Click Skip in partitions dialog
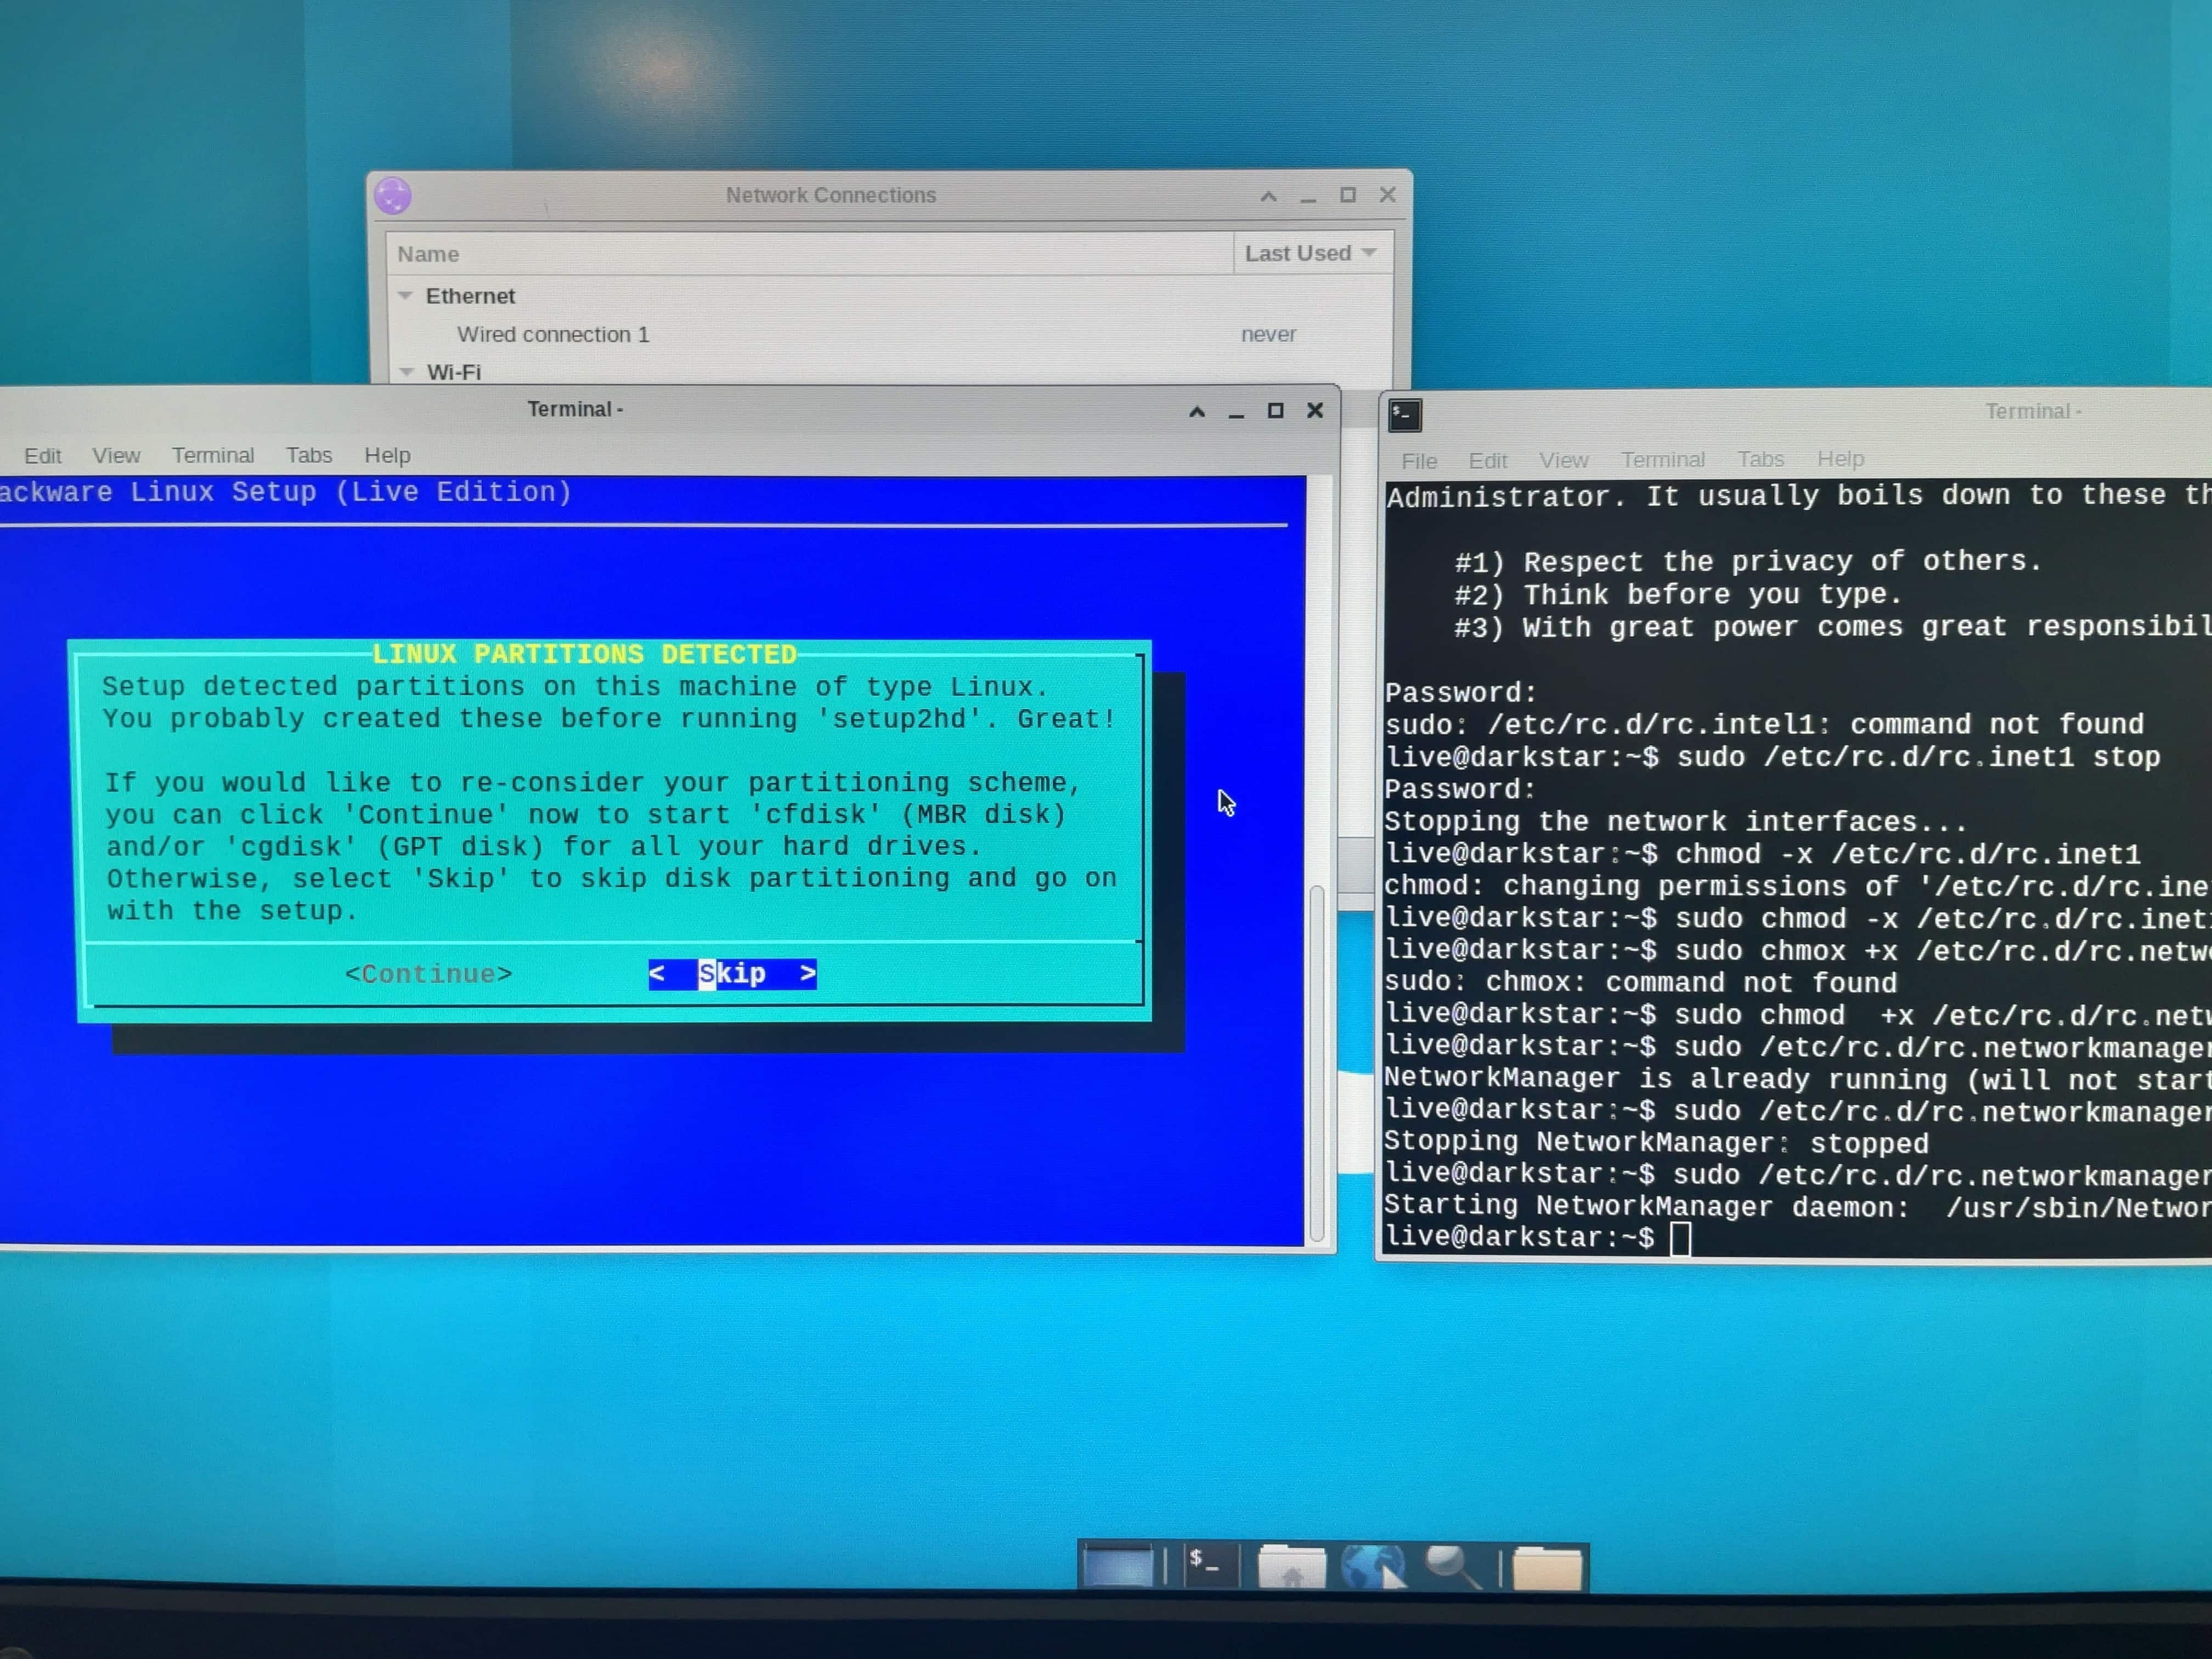The height and width of the screenshot is (1659, 2212). (x=732, y=974)
